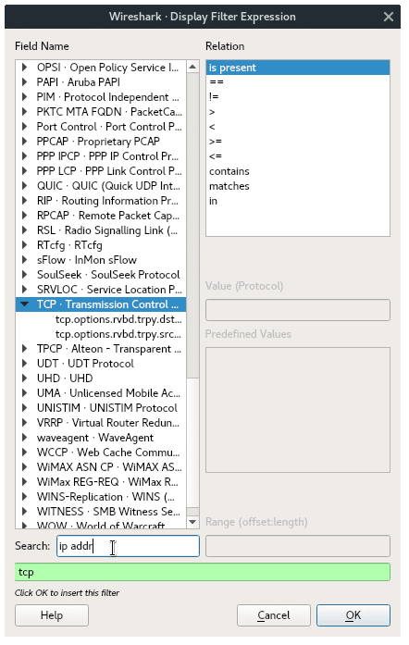Expand the UDT Protocol node
Viewport: 409px width, 645px height.
tap(24, 364)
